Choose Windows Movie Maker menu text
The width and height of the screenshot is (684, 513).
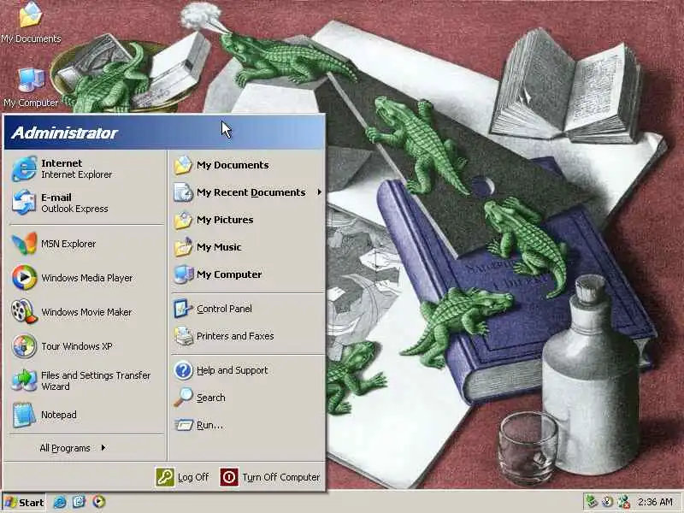pos(86,312)
